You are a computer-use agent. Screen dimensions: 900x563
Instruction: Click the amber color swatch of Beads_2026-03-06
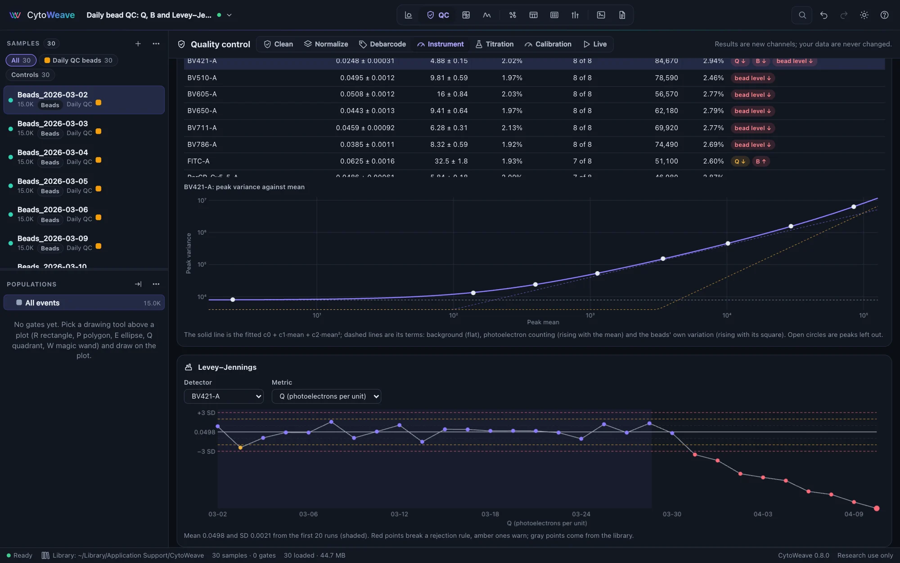coord(99,217)
